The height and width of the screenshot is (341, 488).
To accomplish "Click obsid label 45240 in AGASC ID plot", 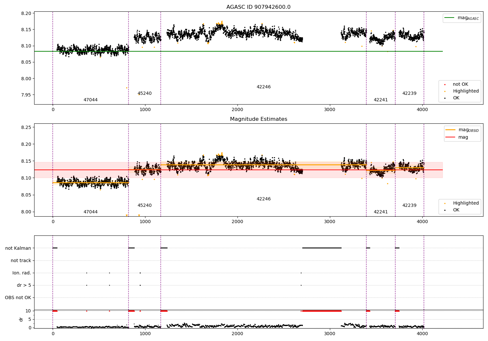I will [x=144, y=94].
